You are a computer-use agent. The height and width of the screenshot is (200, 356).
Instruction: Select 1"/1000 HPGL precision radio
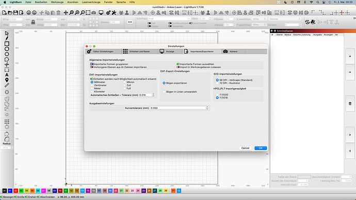click(217, 95)
